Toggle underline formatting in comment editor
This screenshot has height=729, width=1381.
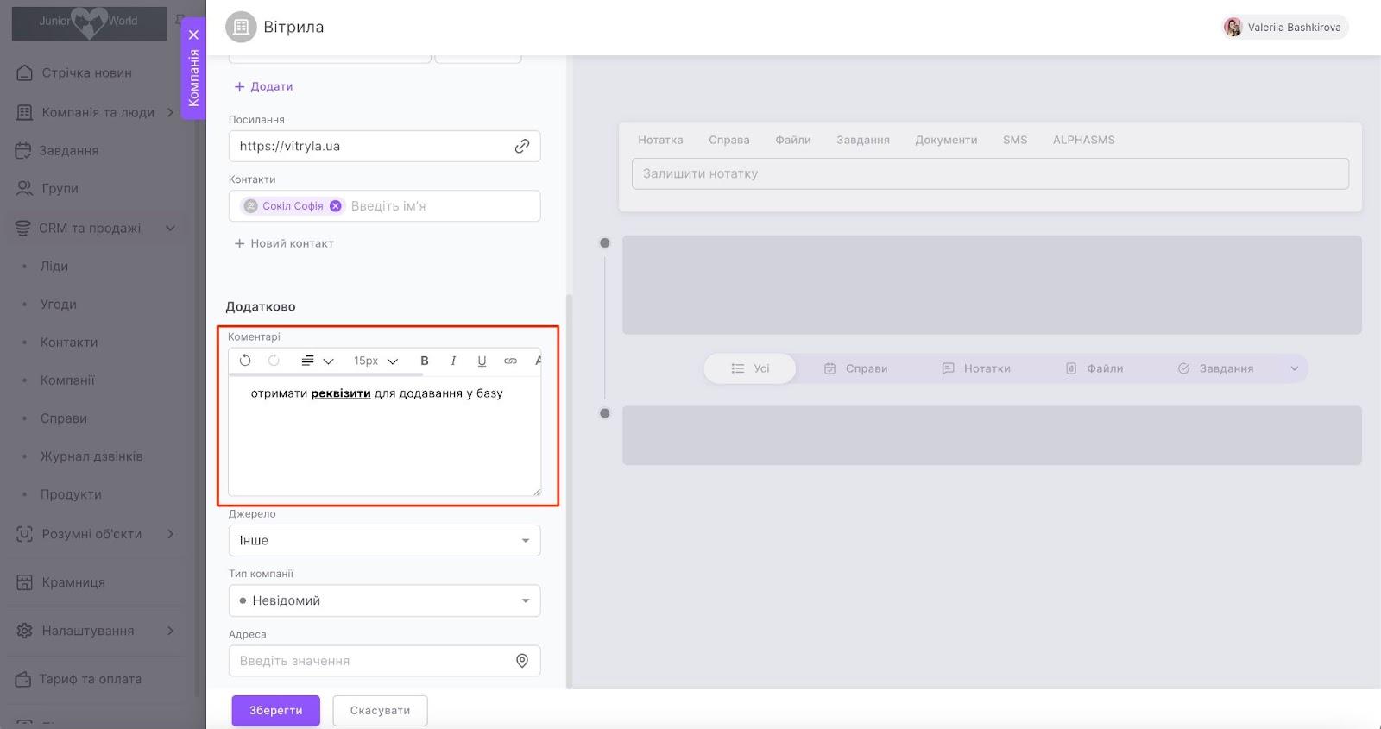coord(482,361)
